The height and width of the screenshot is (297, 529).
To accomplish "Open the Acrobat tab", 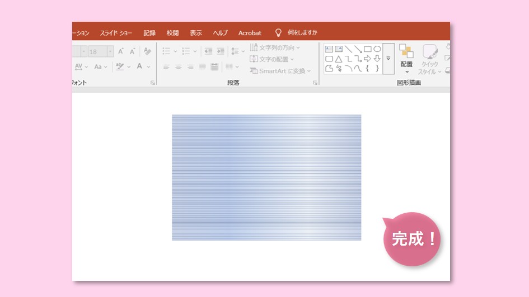I will click(250, 33).
